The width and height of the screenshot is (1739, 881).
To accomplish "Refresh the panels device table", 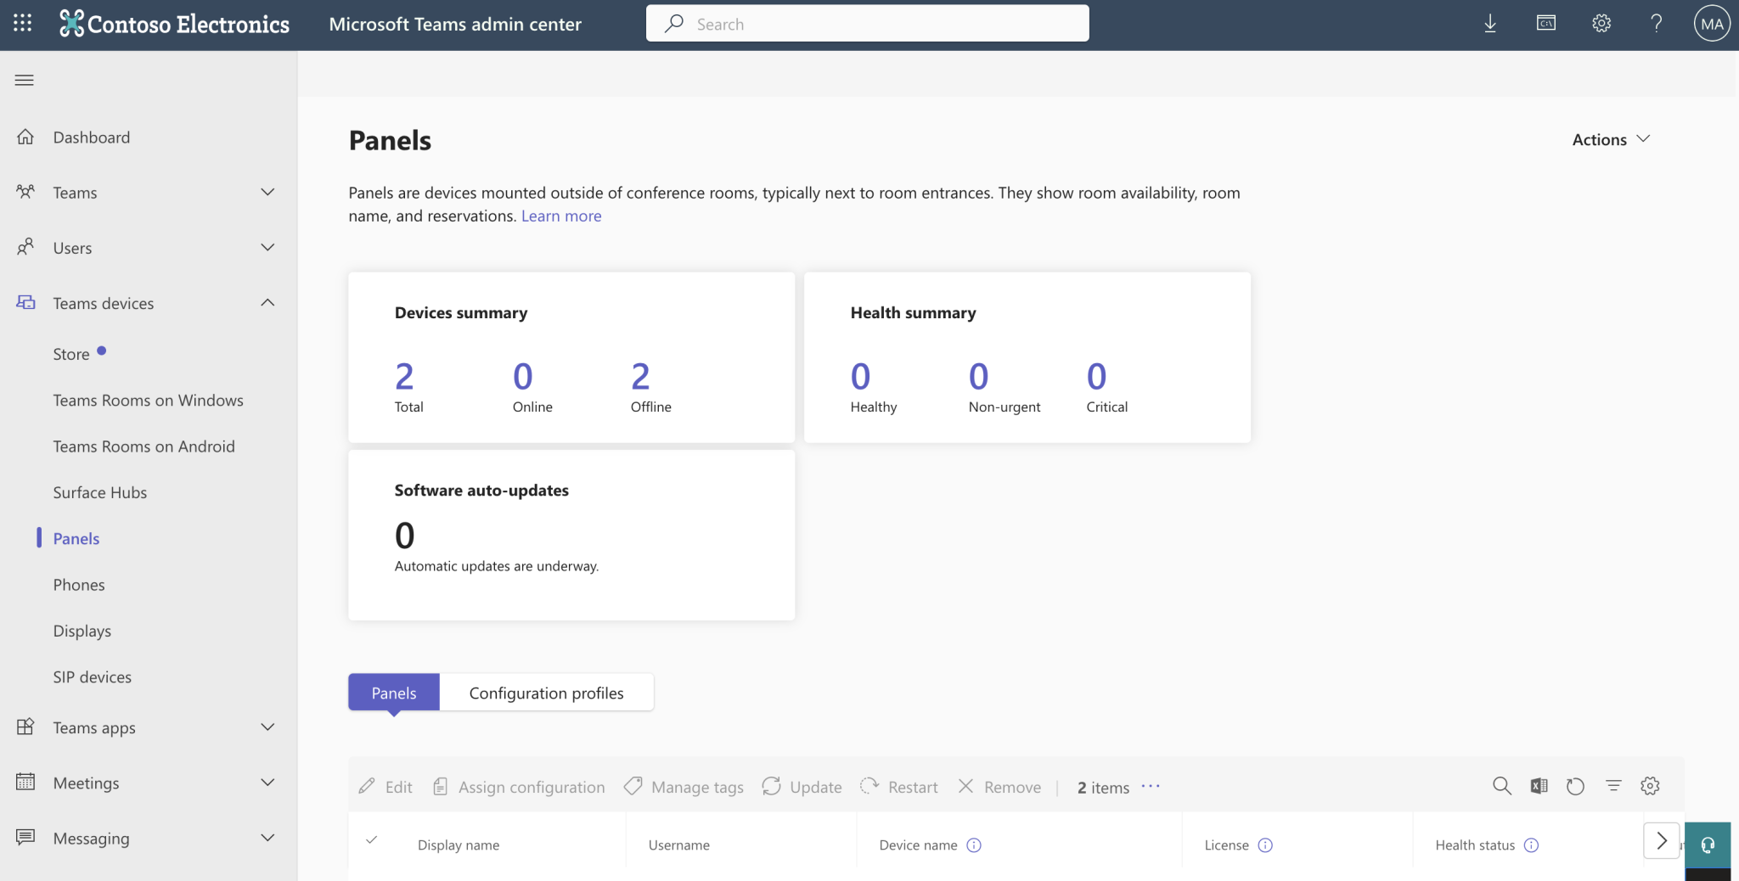I will [1576, 786].
